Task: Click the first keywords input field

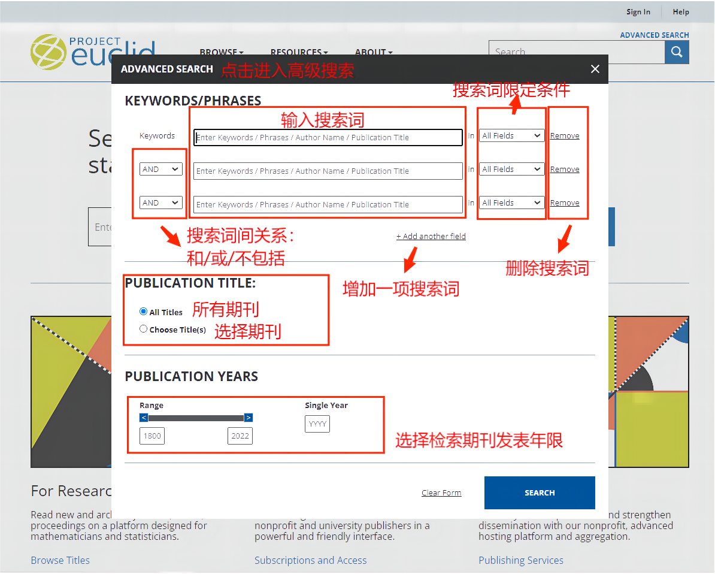Action: [x=328, y=137]
